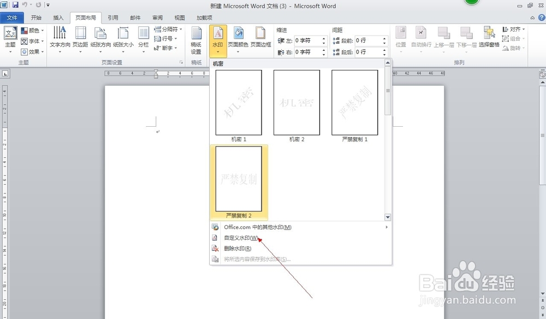Click the 页边距 (Margins) icon

pos(81,40)
